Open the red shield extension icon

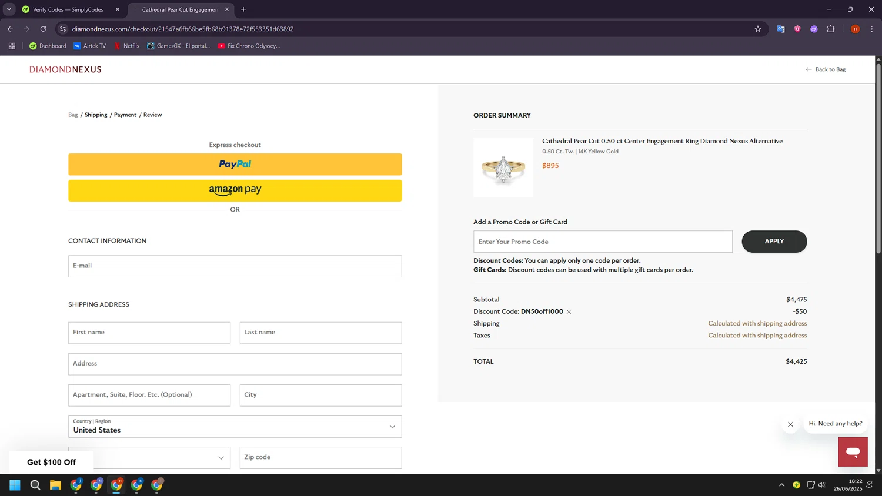click(797, 29)
